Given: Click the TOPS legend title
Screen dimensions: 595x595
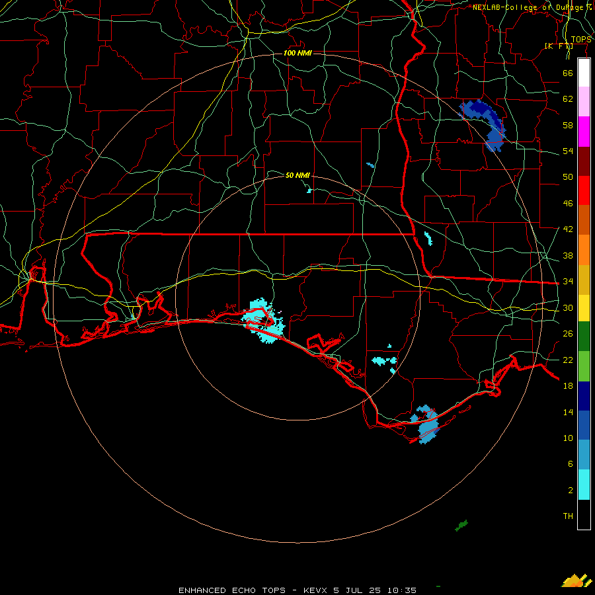Looking at the screenshot, I should pyautogui.click(x=581, y=40).
